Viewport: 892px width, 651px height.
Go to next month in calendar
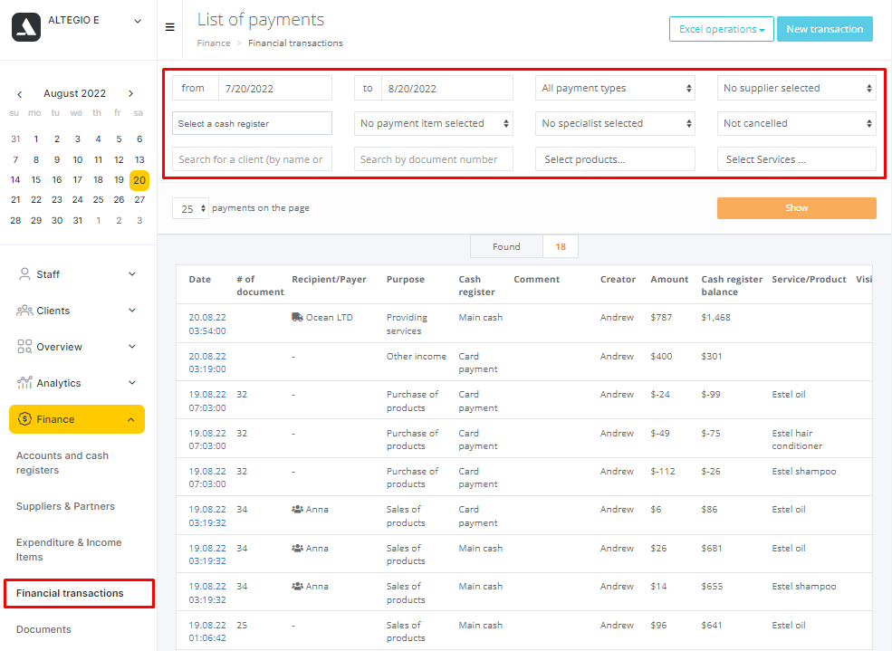[130, 93]
